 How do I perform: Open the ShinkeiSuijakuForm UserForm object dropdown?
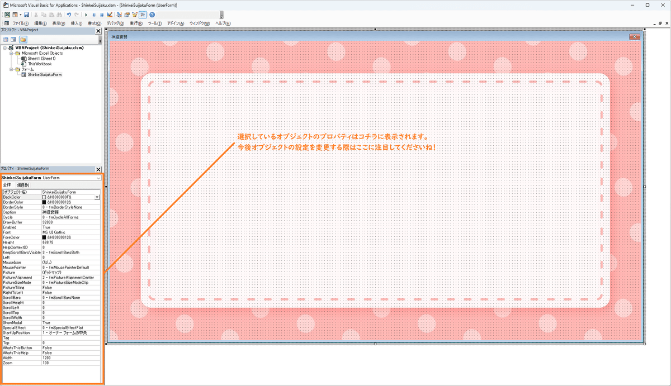pyautogui.click(x=99, y=178)
